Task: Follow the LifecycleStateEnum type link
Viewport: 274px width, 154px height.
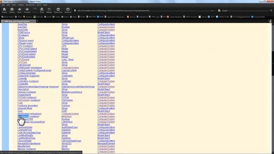Action: pos(71,141)
